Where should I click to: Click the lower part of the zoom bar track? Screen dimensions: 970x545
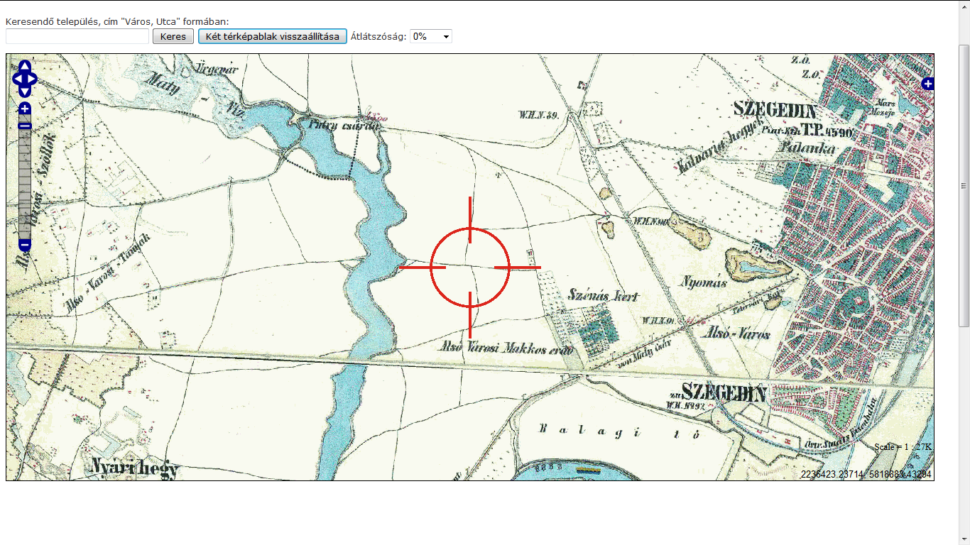coord(25,213)
